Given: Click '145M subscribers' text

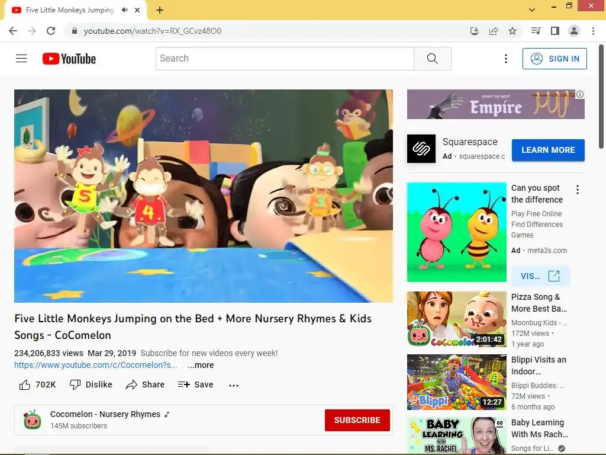Looking at the screenshot, I should [x=79, y=425].
